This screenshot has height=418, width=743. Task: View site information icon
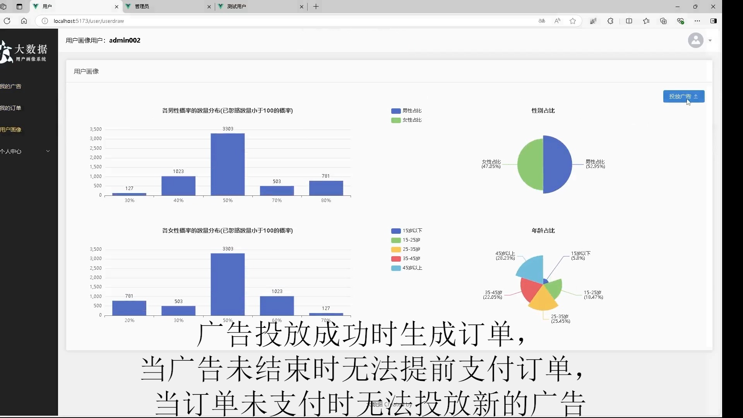pos(45,21)
